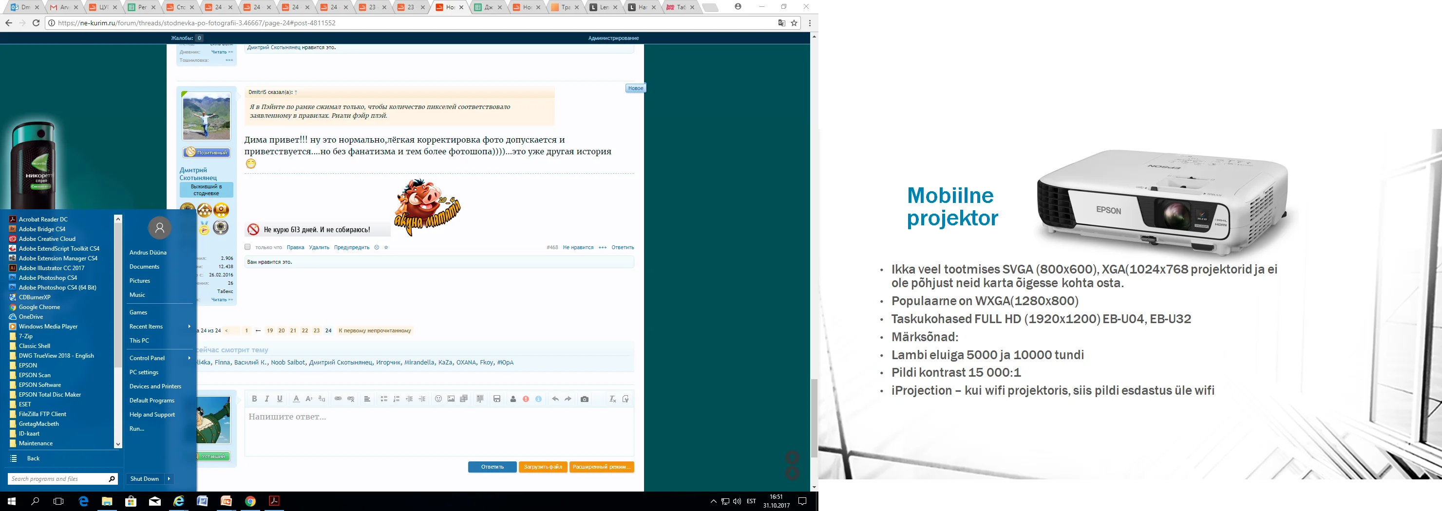Click the camera icon in editor toolbar
The height and width of the screenshot is (511, 1442).
(585, 399)
